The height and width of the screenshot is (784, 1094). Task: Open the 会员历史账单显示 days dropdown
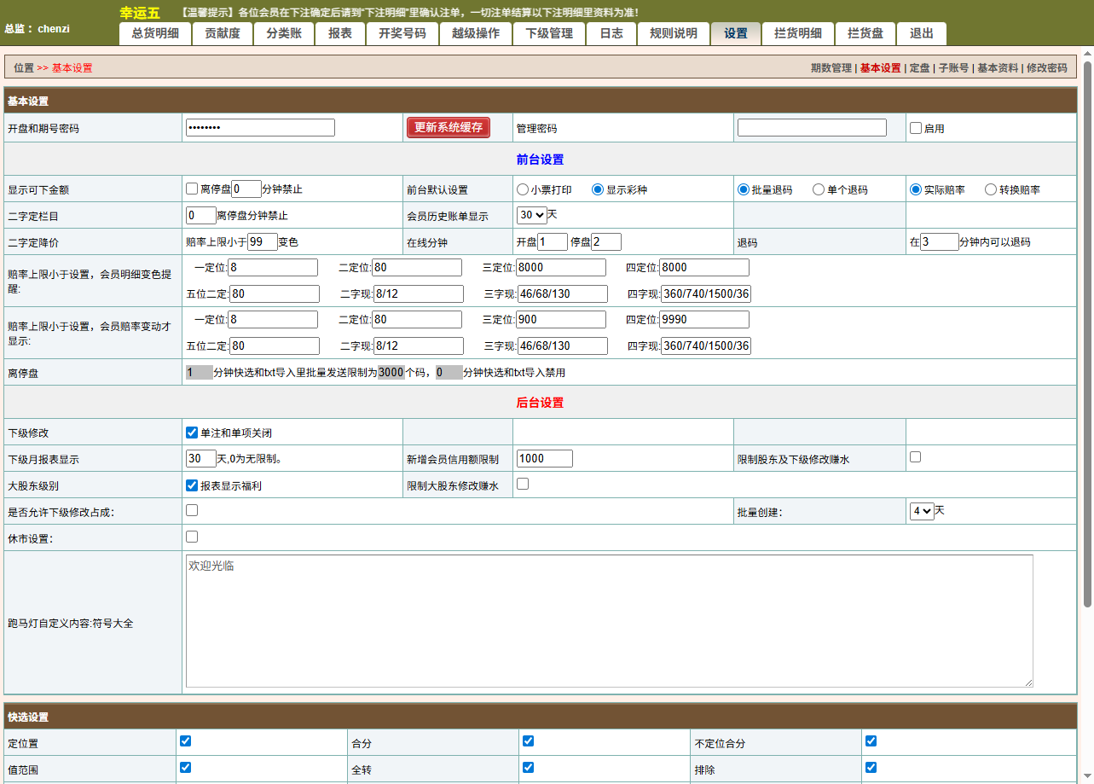click(531, 215)
